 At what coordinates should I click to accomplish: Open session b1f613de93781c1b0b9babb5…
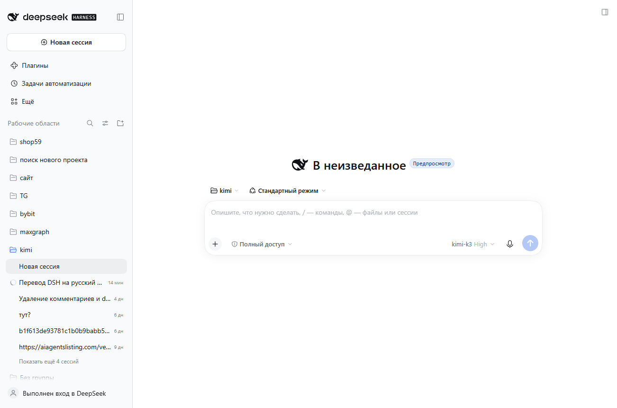66,331
